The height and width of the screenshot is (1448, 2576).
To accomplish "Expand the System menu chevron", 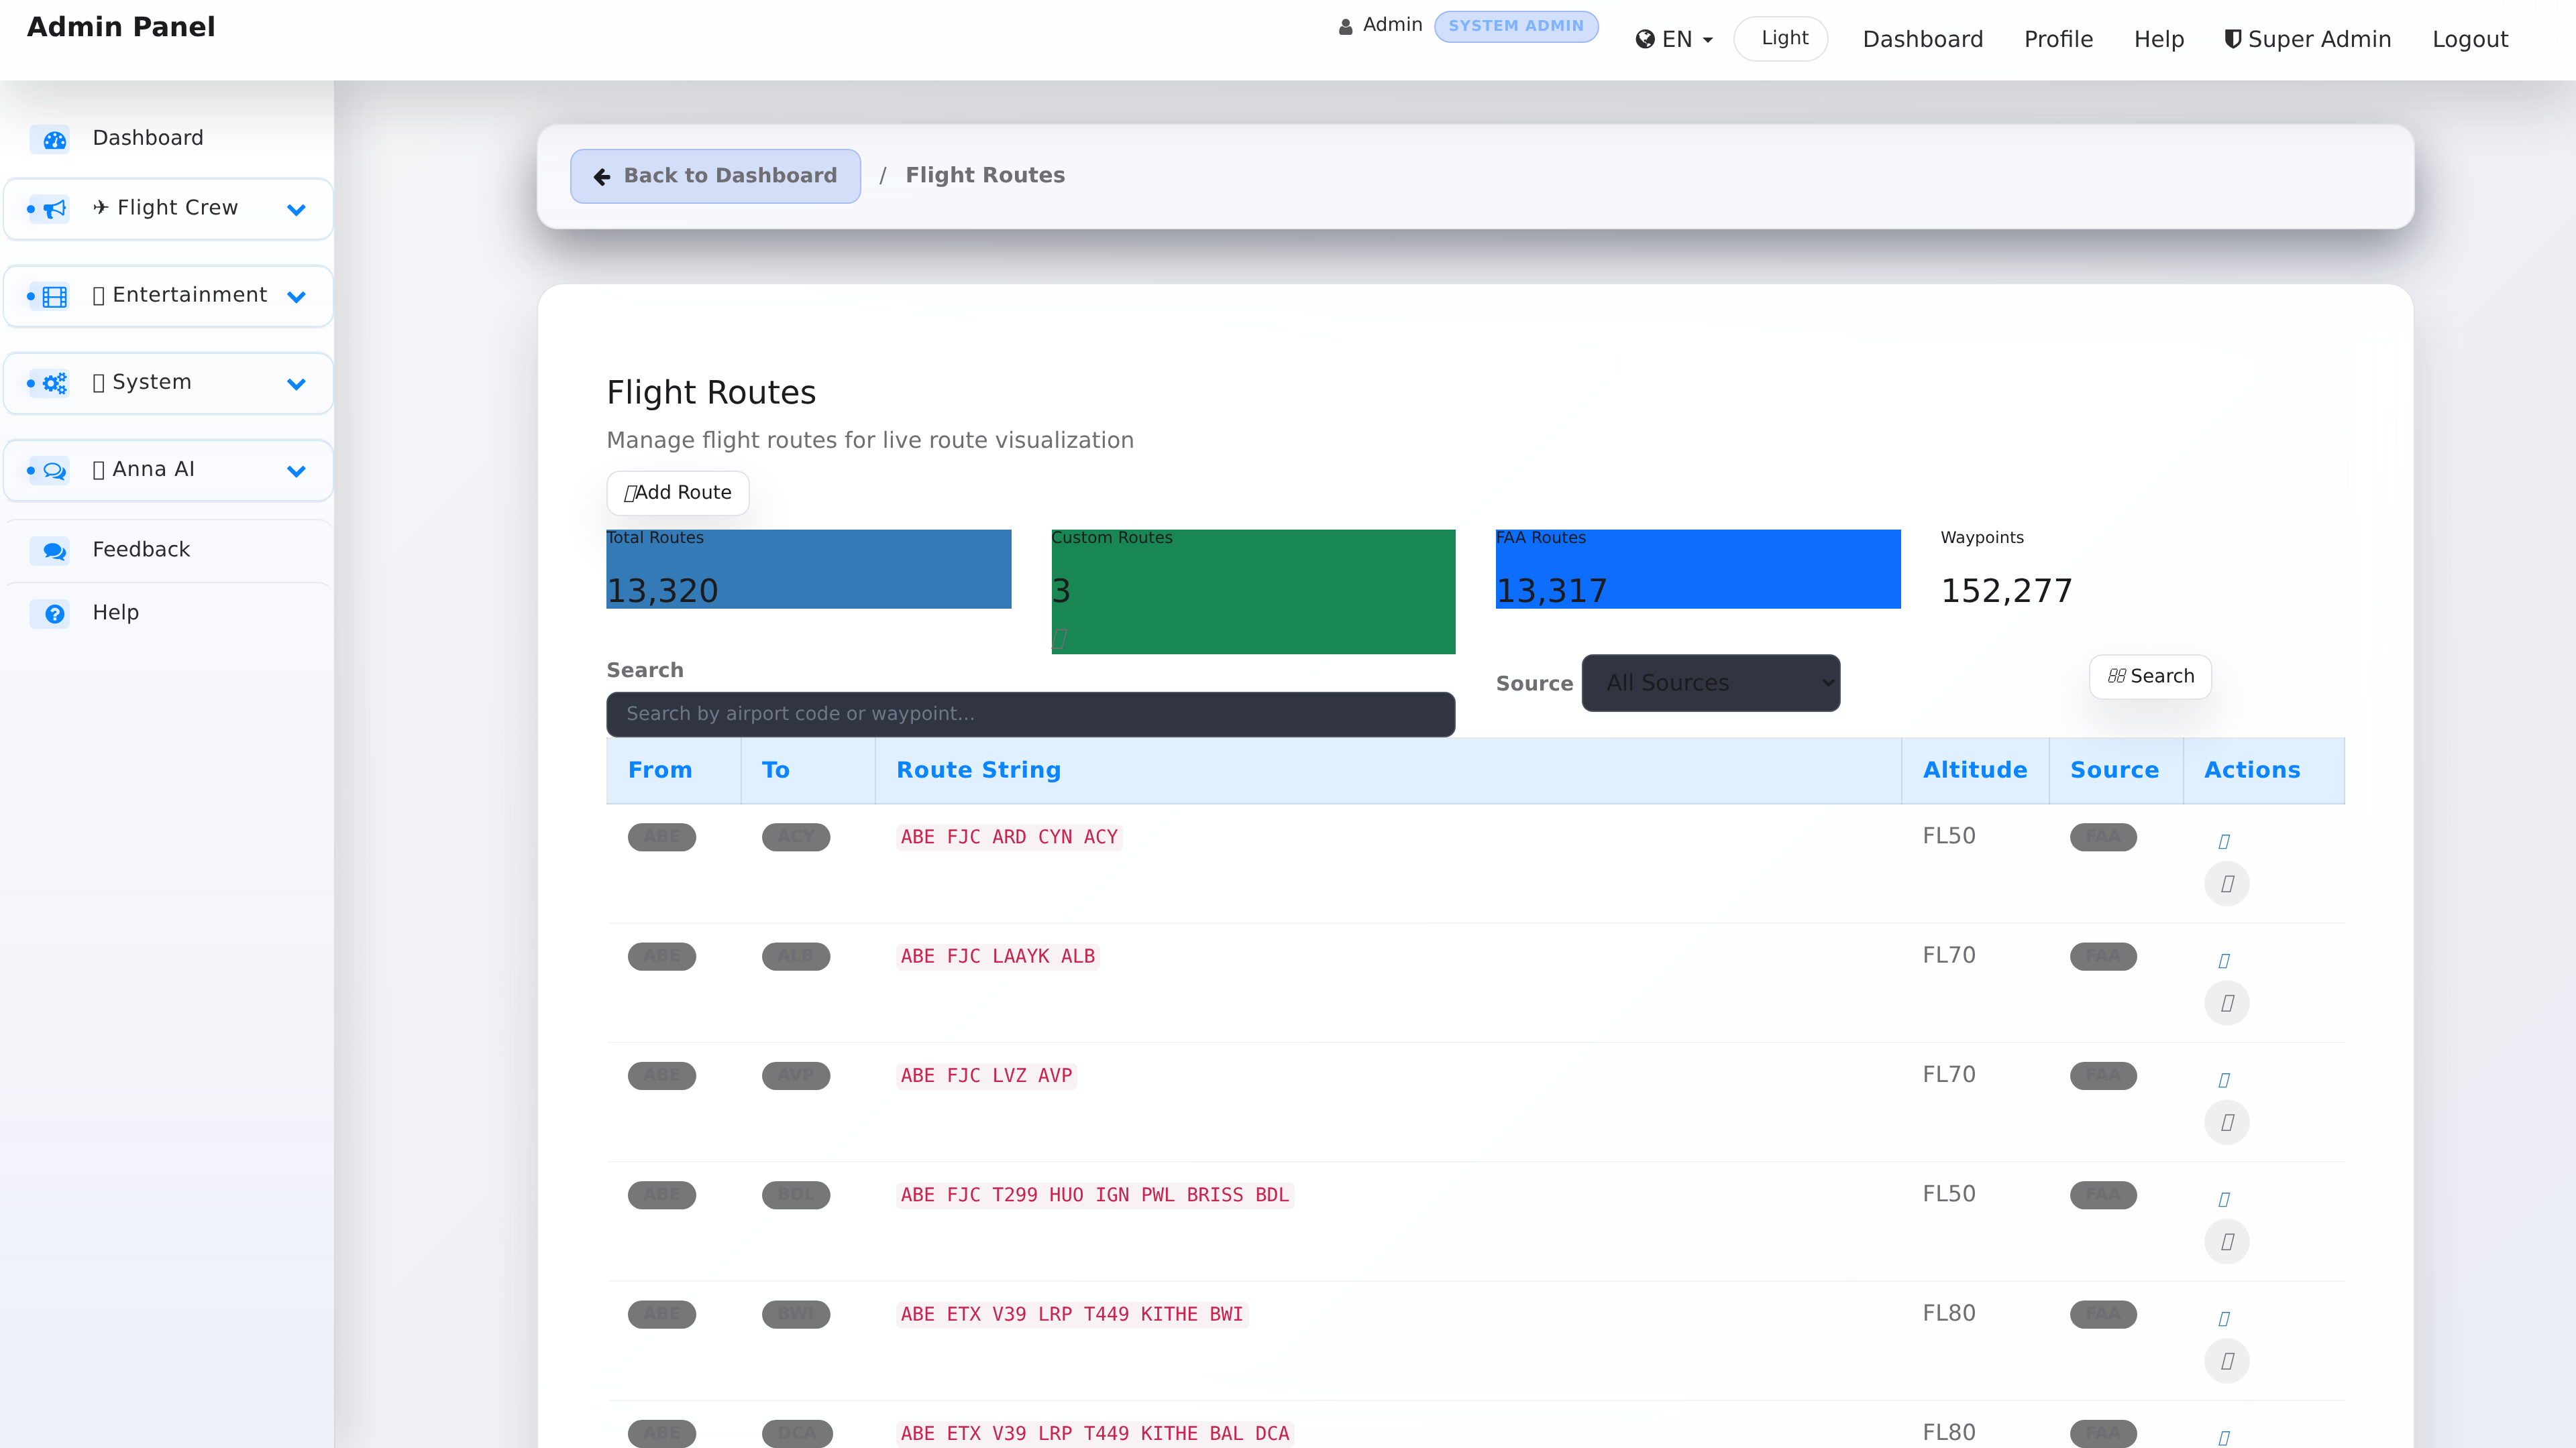I will pyautogui.click(x=296, y=383).
